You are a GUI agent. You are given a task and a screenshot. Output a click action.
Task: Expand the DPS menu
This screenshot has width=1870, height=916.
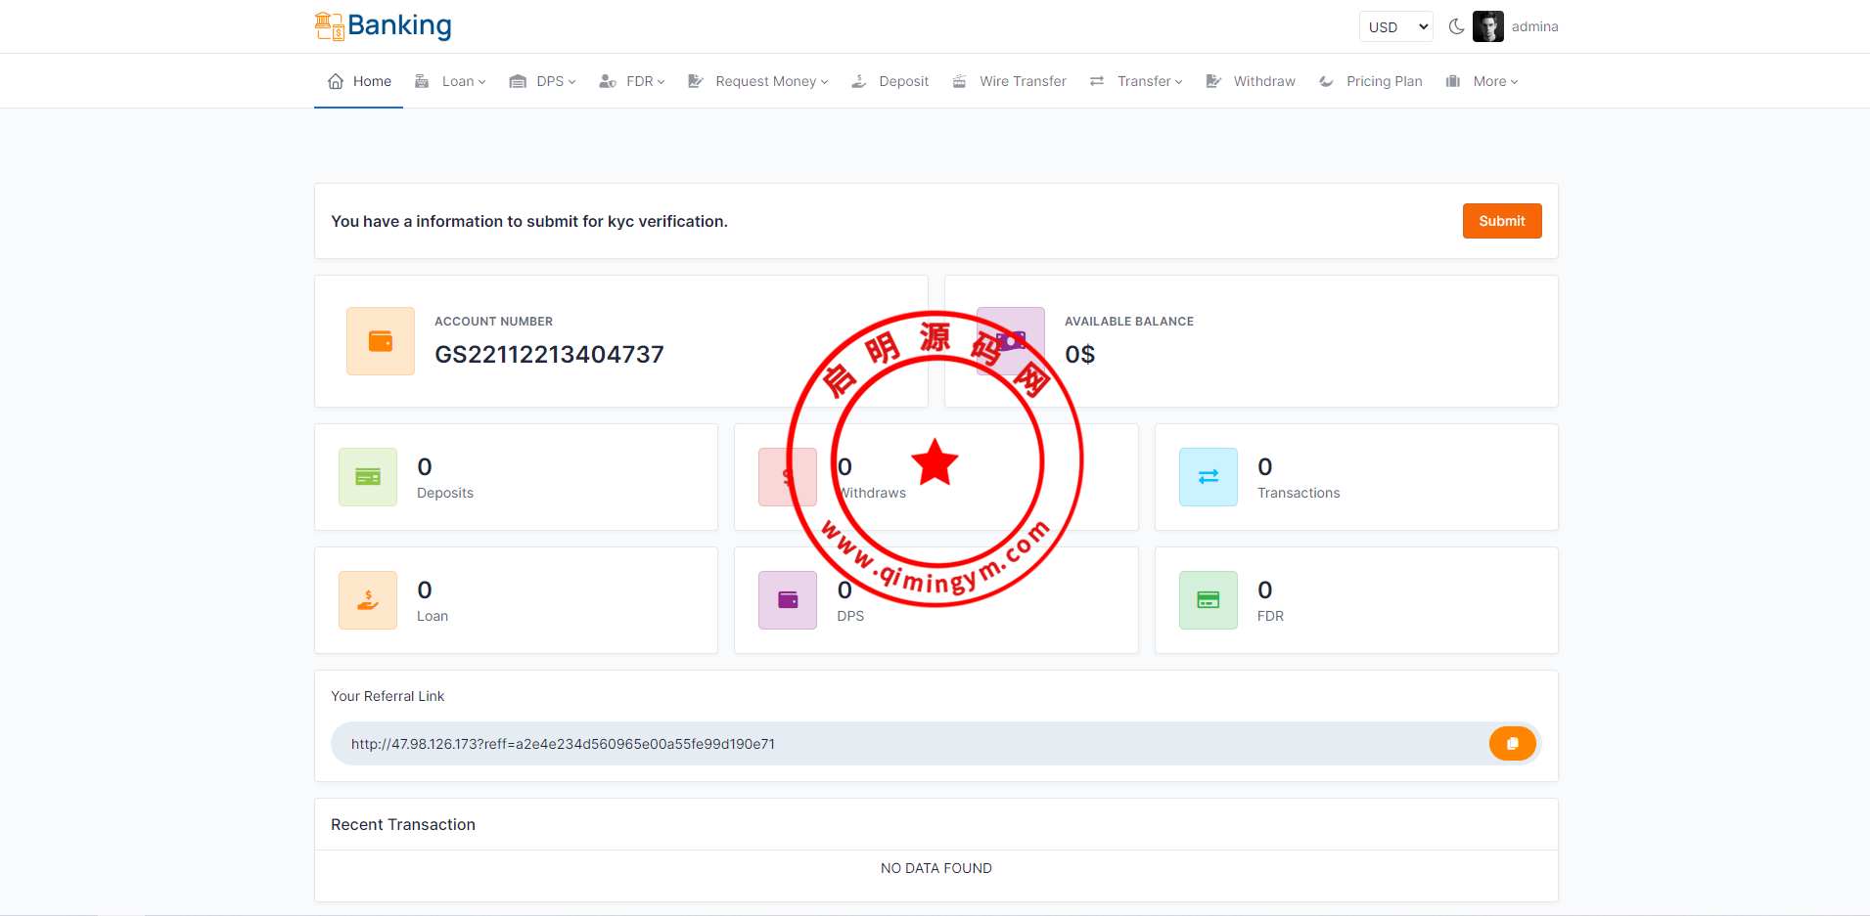pos(544,81)
